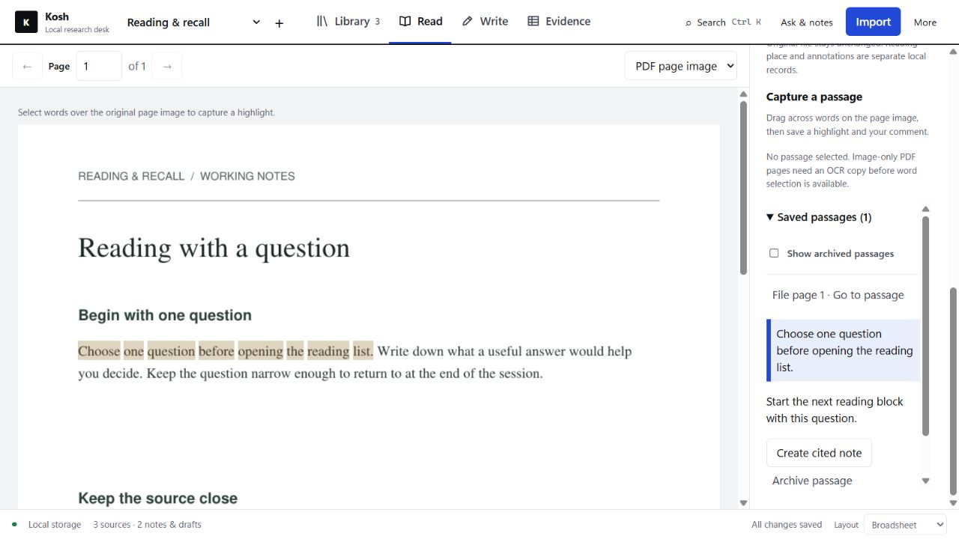Image resolution: width=959 pixels, height=539 pixels.
Task: Collapse the Saved passages section
Action: (819, 217)
